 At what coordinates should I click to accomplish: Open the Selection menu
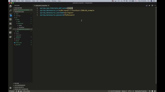pyautogui.click(x=28, y=1)
